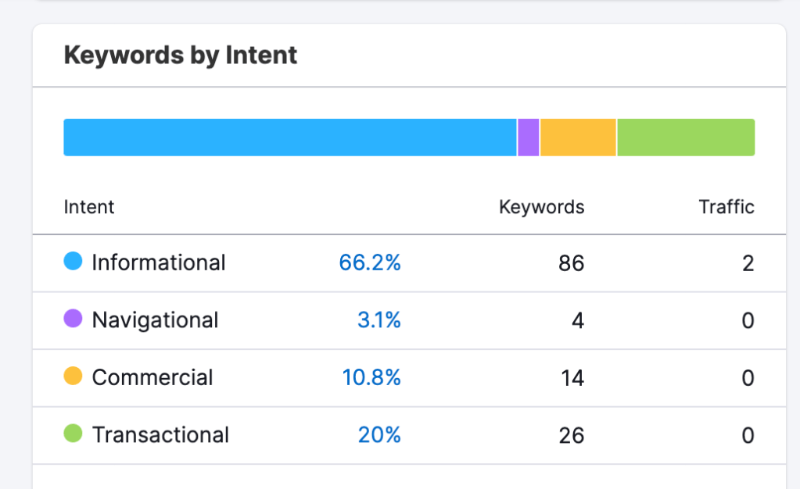Open the 66.2% Informational percentage link
The width and height of the screenshot is (800, 489).
point(370,262)
